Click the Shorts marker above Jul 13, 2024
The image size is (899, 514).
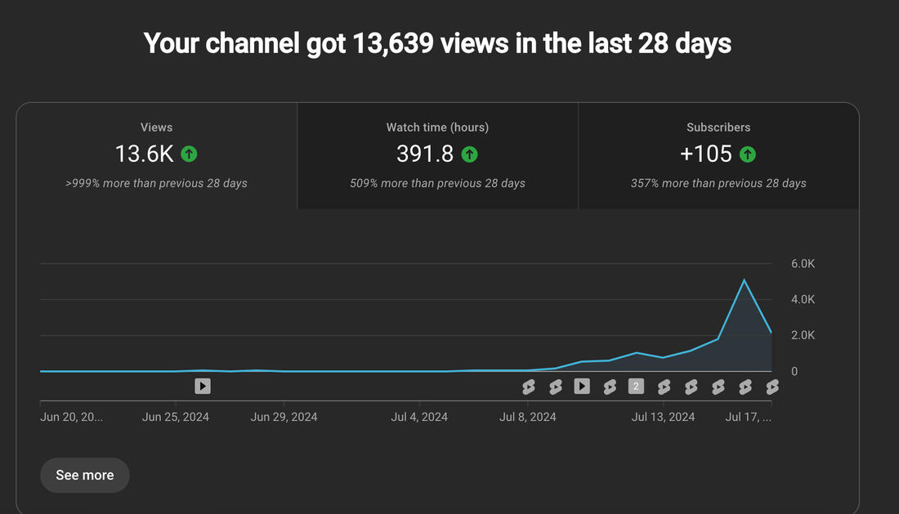pos(664,387)
